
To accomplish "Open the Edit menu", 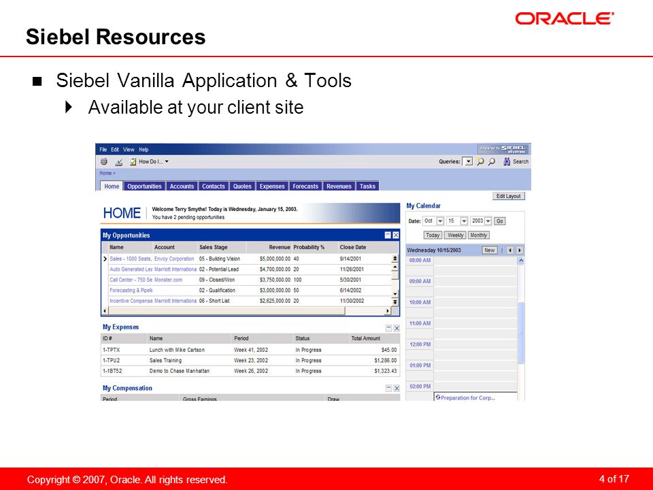I will [115, 150].
